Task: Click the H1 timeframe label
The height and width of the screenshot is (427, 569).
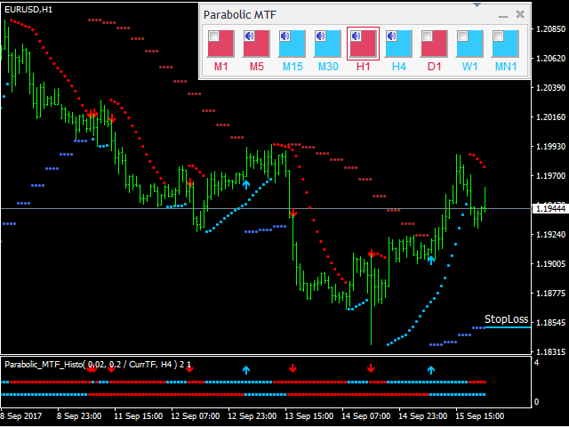Action: 363,68
